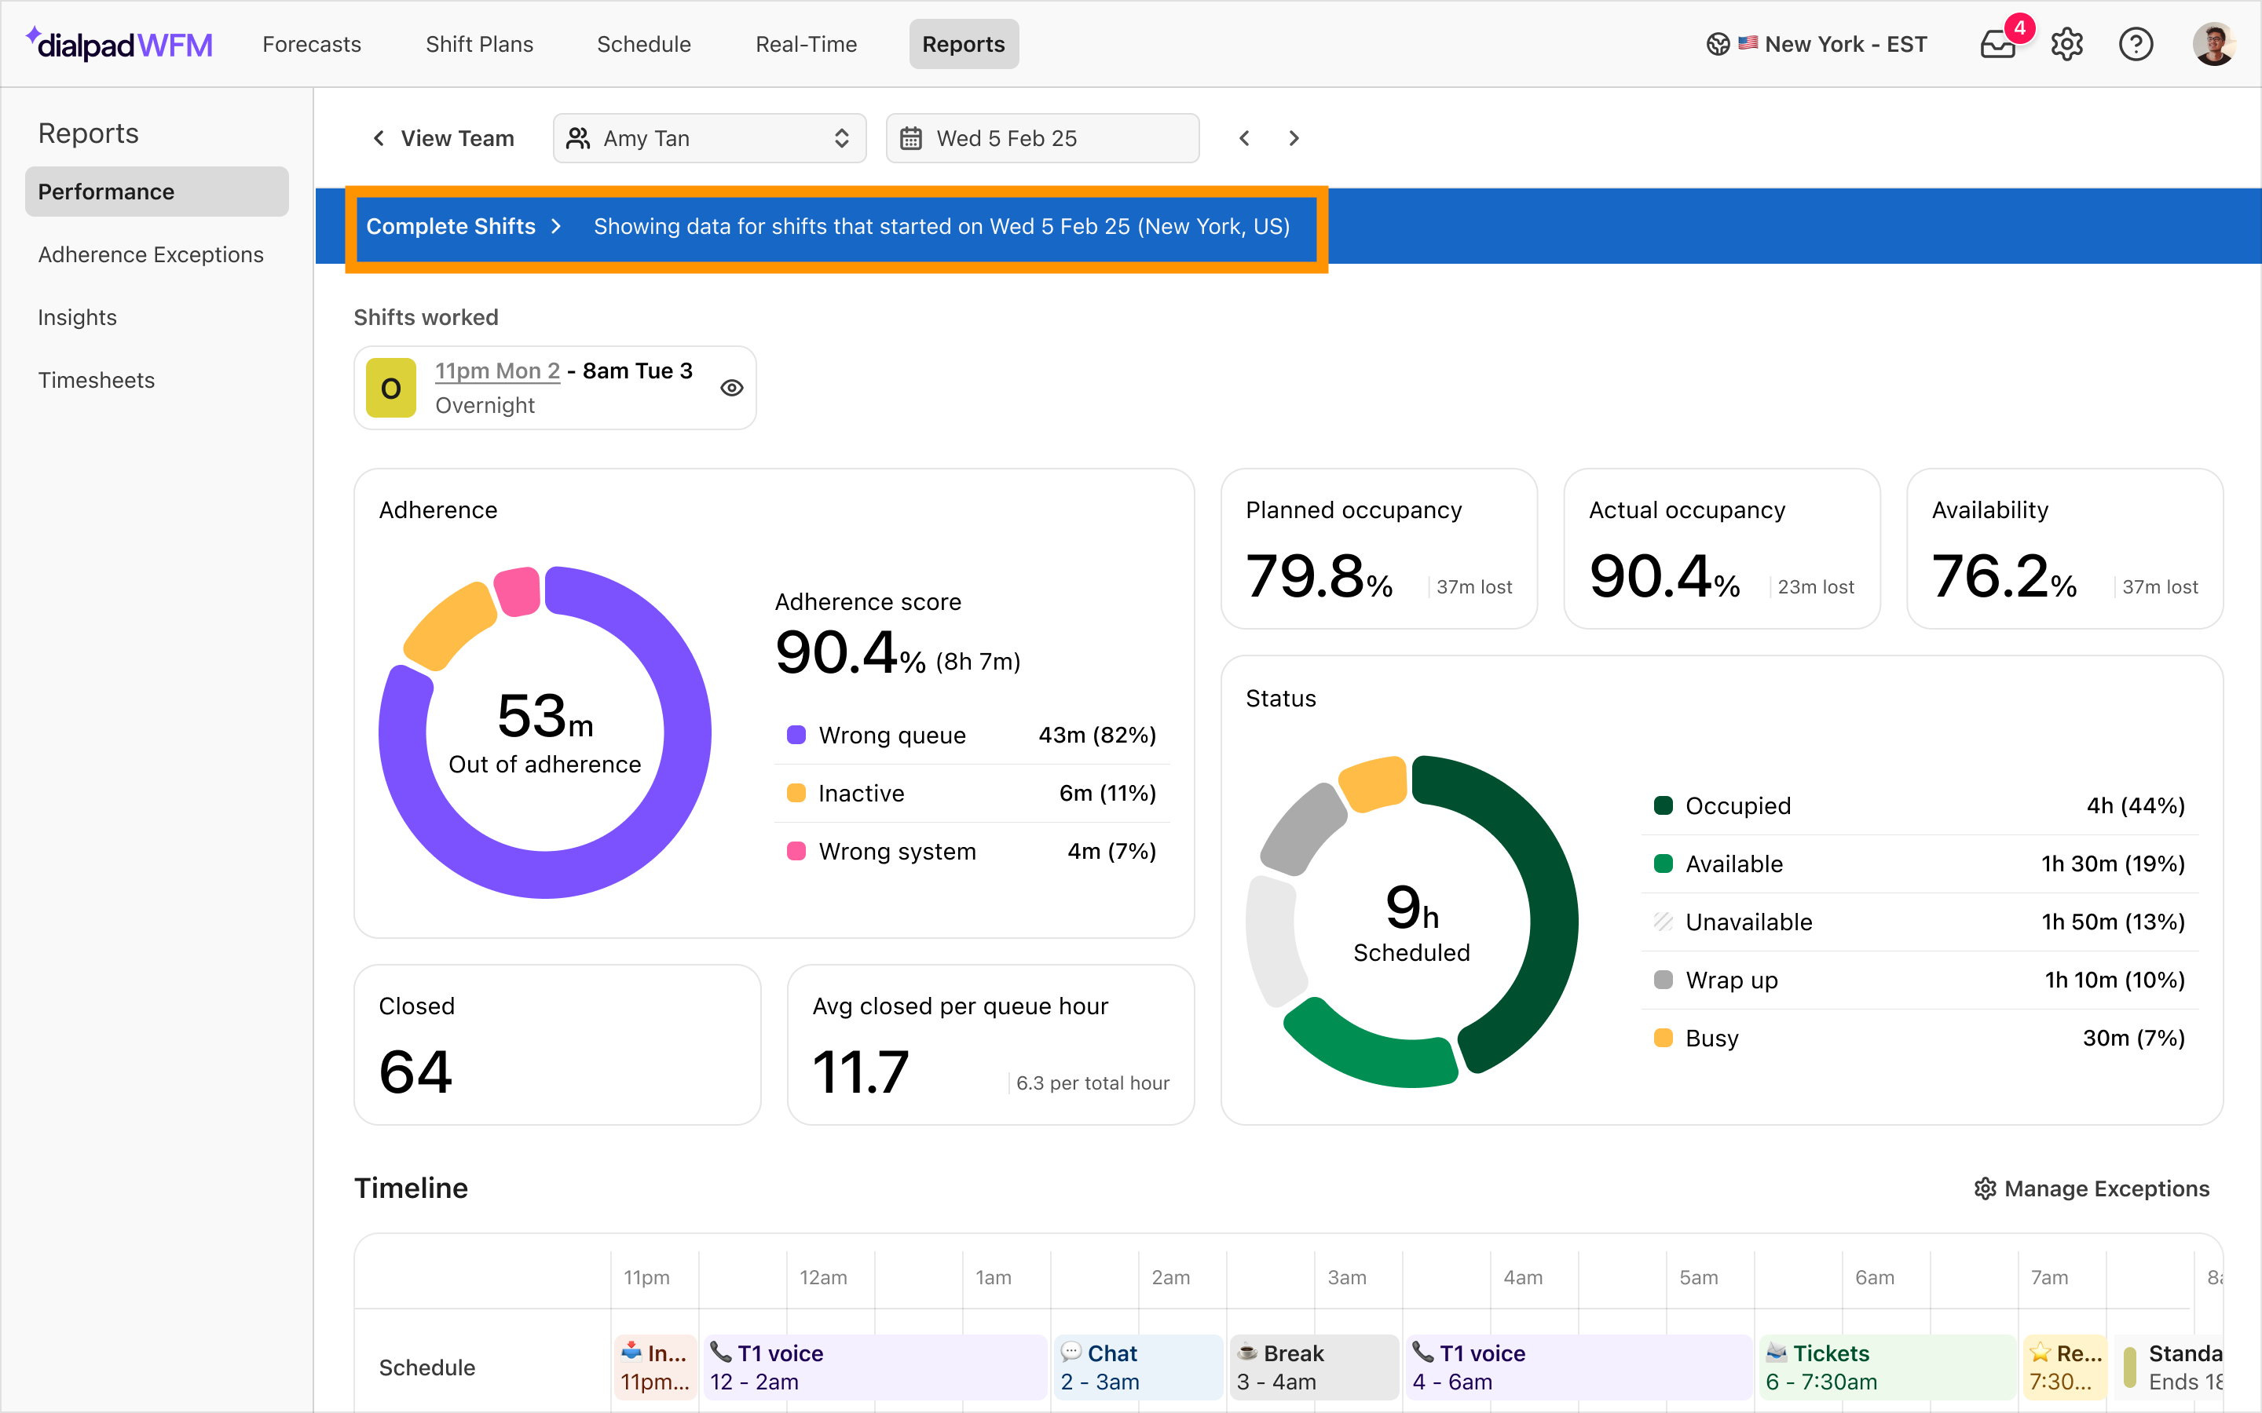
Task: Click the Schedule row label in Timeline
Action: pyautogui.click(x=427, y=1367)
